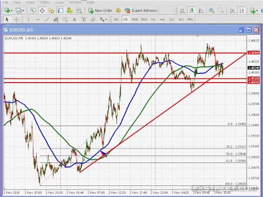Switch to the M30 timeframe

(x=144, y=20)
